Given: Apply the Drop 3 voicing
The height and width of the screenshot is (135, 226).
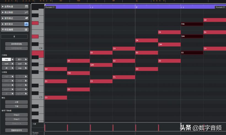Looking at the screenshot, I should [17, 119].
